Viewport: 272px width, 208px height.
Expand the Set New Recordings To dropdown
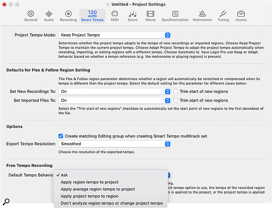click(115, 92)
